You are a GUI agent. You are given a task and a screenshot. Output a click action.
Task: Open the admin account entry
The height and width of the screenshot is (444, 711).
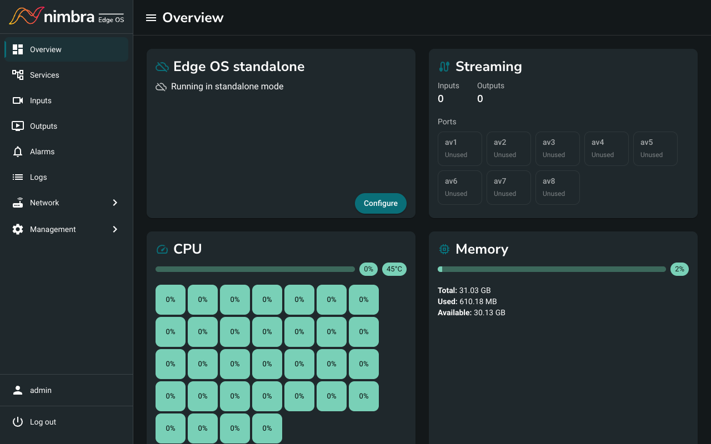pyautogui.click(x=67, y=390)
